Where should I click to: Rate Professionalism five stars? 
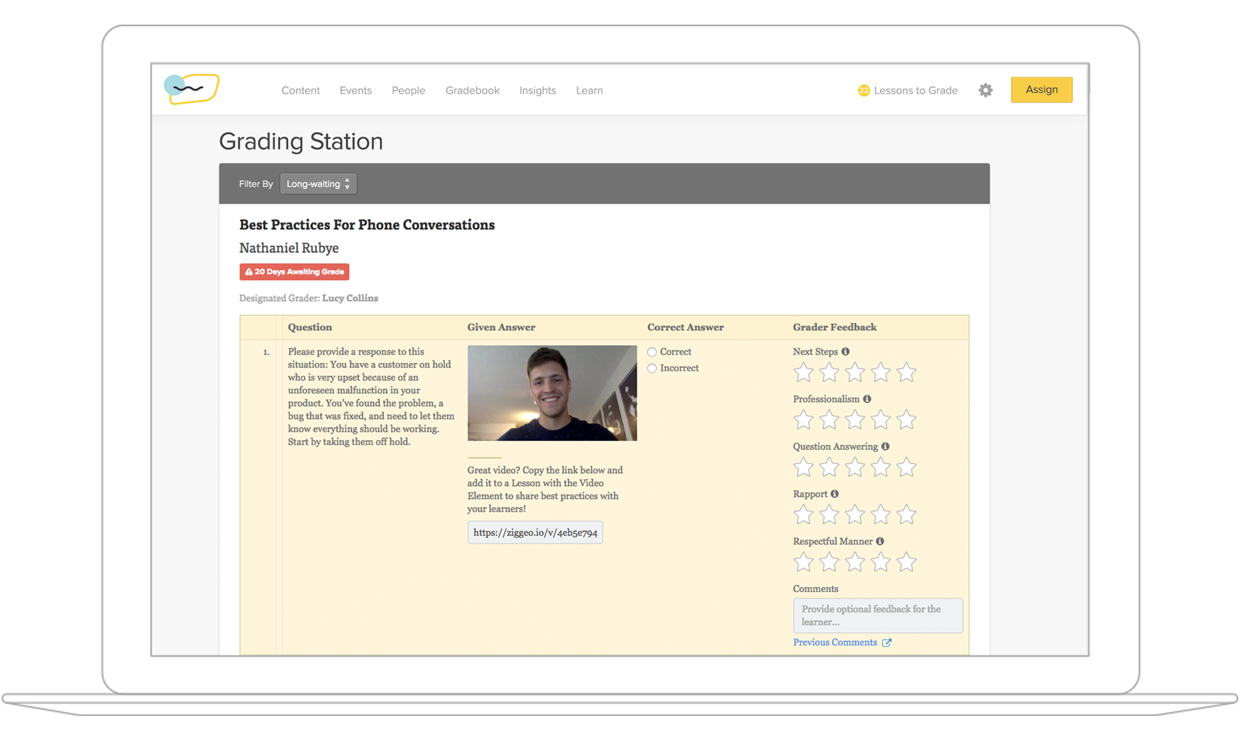coord(906,420)
